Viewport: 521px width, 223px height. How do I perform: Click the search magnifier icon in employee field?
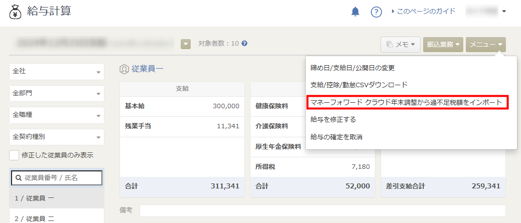pos(18,177)
